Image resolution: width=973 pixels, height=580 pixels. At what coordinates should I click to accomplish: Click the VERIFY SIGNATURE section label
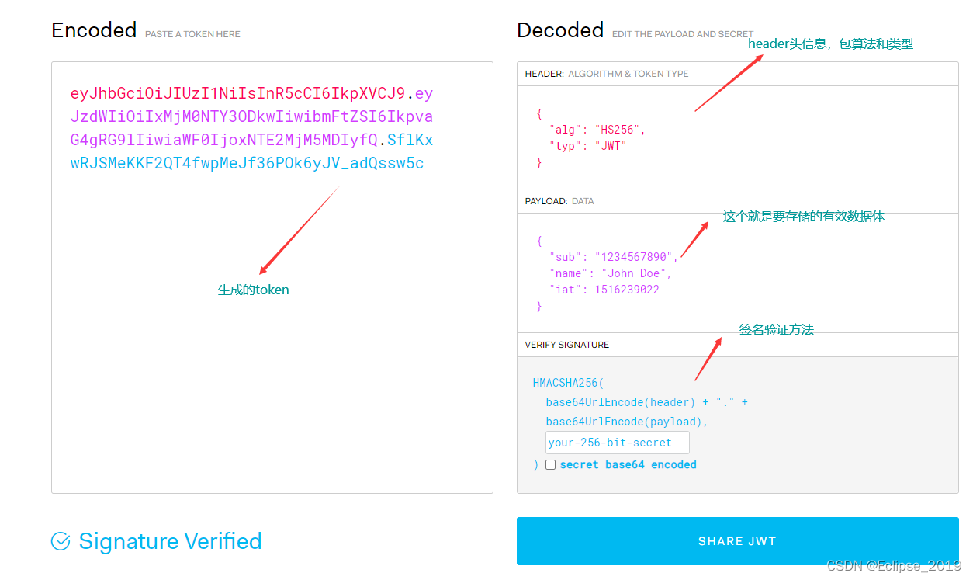(x=567, y=345)
